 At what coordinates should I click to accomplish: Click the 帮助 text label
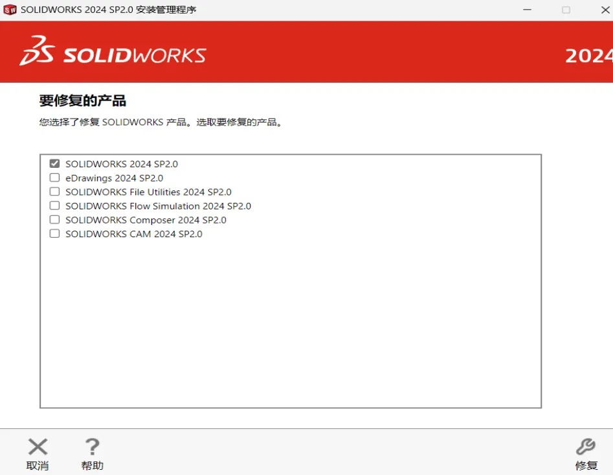click(x=93, y=465)
